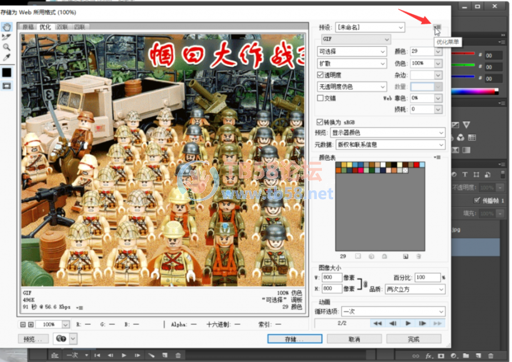Toggle the 交错 checkbox
This screenshot has width=512, height=362.
[320, 98]
